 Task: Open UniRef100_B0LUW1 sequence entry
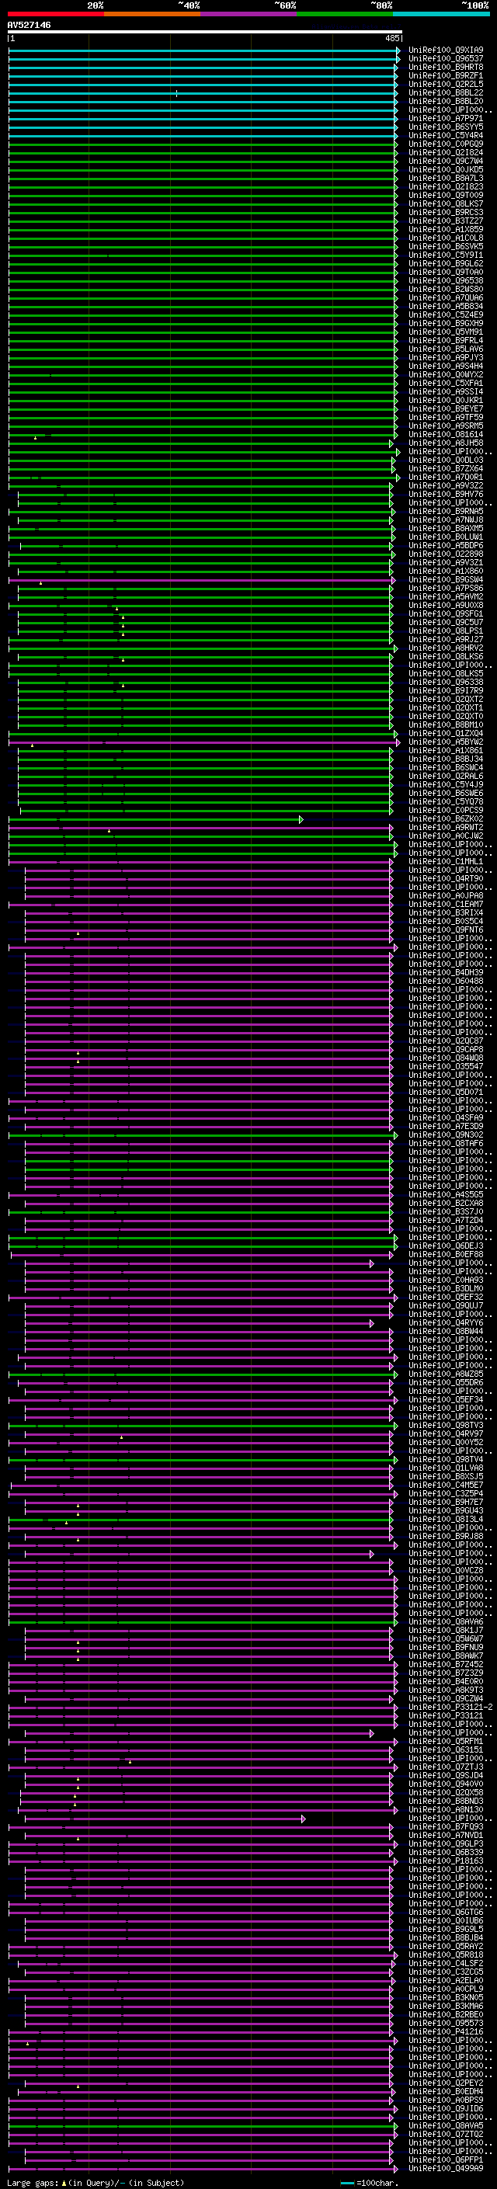pyautogui.click(x=446, y=537)
